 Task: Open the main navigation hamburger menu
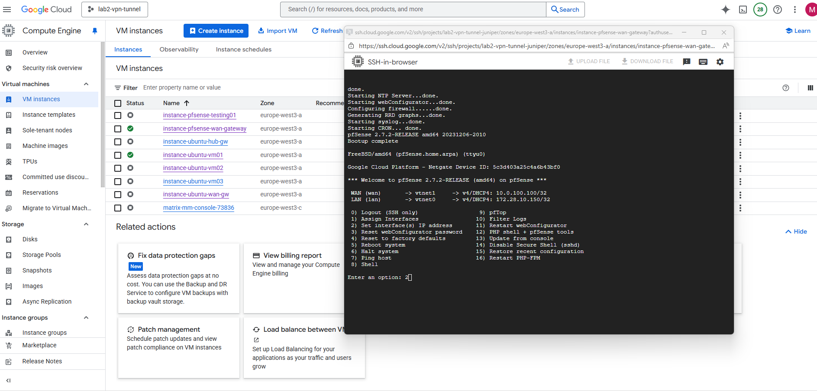point(7,10)
